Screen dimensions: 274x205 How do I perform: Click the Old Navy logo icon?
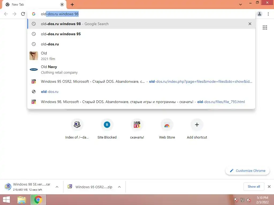pos(34,70)
